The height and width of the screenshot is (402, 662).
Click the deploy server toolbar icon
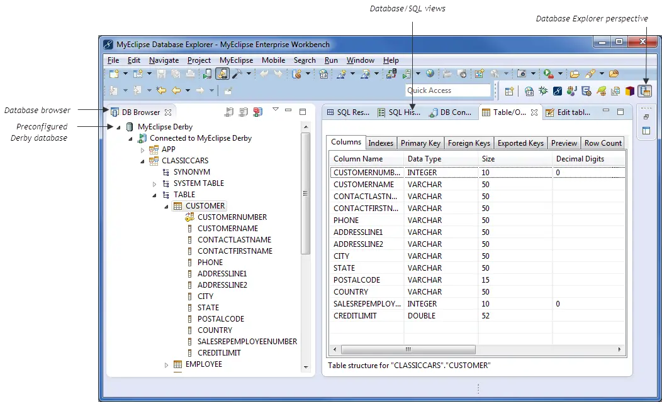(391, 73)
